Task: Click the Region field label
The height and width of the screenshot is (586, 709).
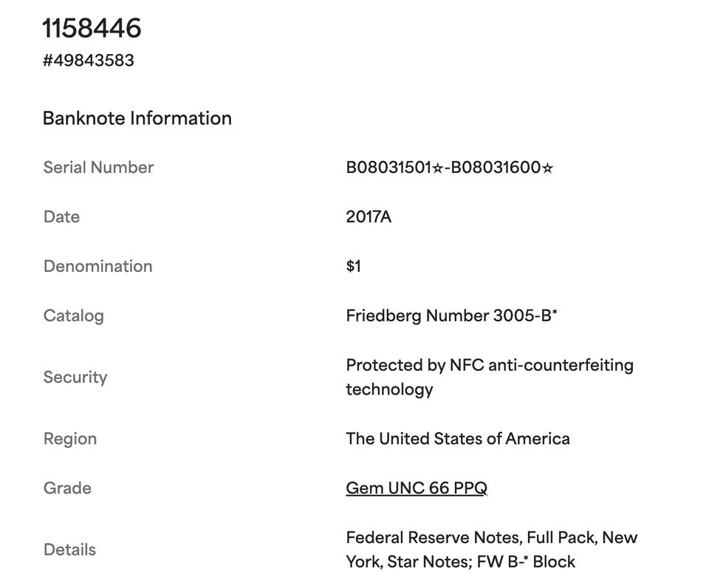Action: click(x=70, y=439)
